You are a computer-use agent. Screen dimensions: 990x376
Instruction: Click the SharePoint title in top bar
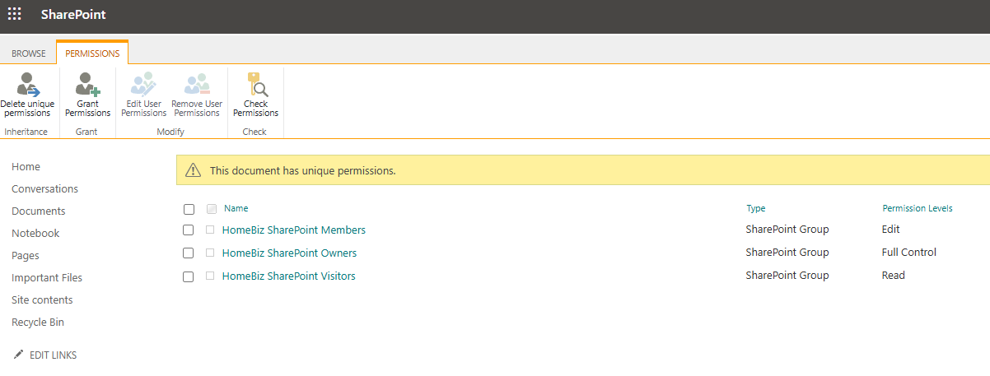73,15
